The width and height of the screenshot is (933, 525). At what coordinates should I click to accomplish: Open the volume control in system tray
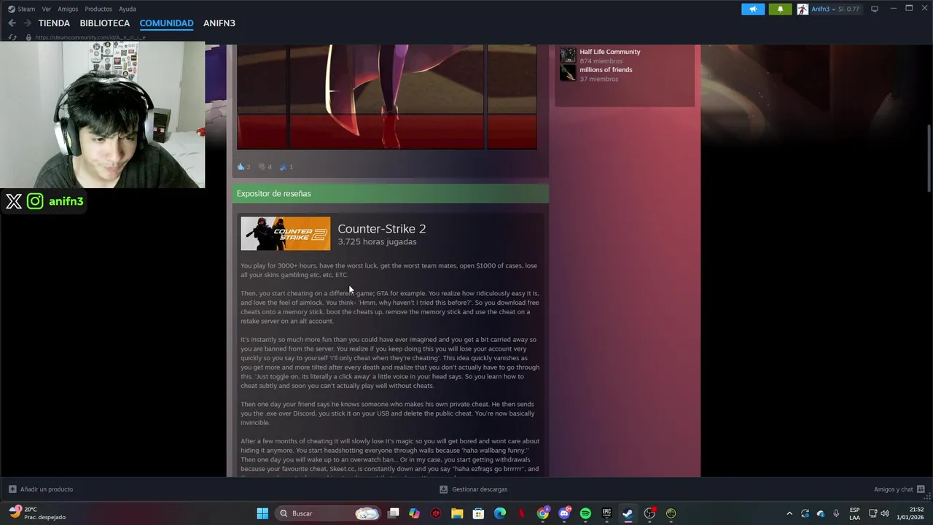886,513
